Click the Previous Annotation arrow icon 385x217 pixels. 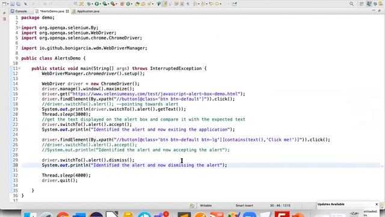[x=203, y=4]
